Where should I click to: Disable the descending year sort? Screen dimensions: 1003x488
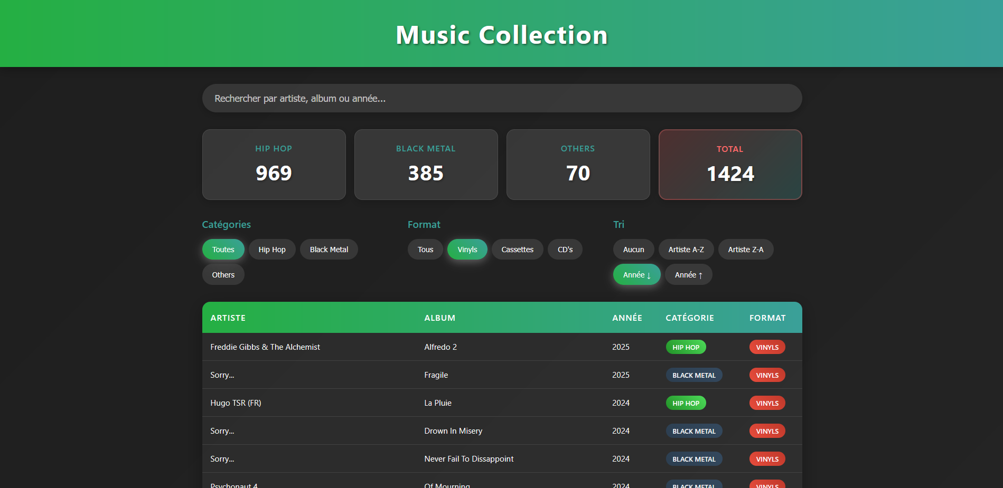point(636,274)
